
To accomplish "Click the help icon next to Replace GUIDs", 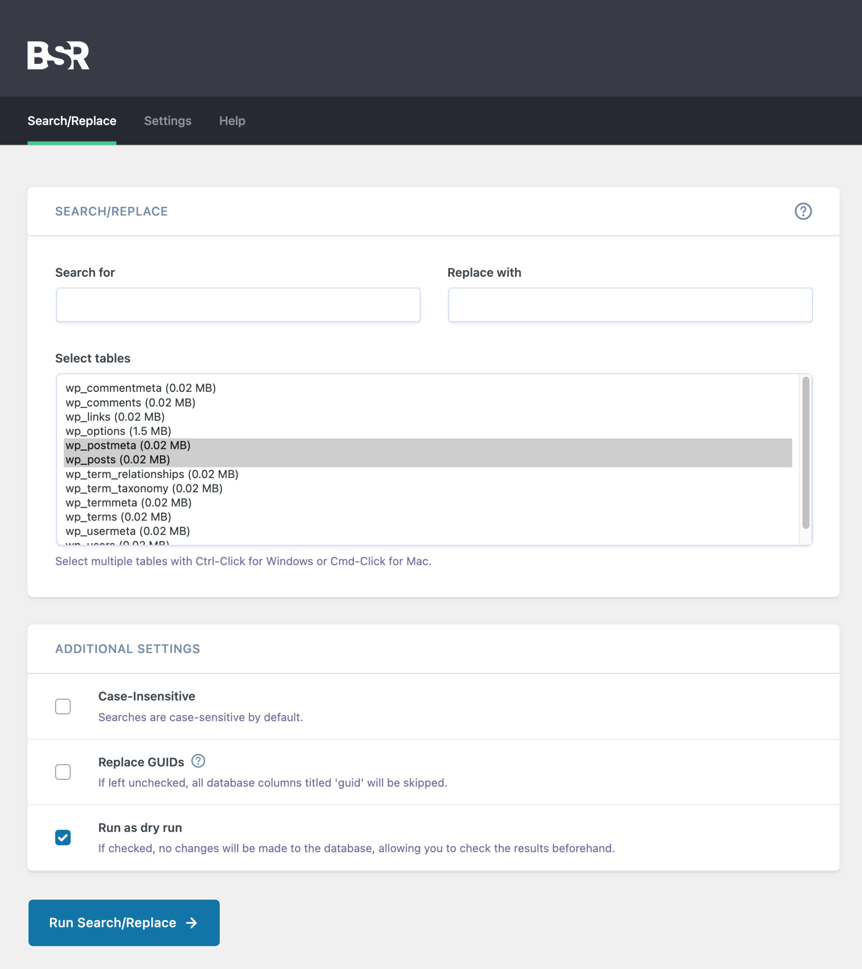I will click(199, 761).
